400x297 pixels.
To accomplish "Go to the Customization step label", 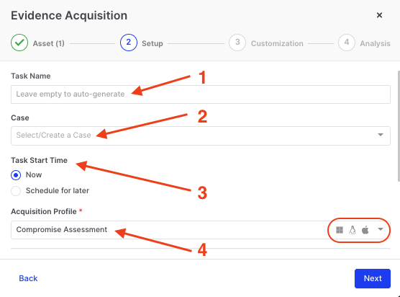I will pyautogui.click(x=277, y=43).
